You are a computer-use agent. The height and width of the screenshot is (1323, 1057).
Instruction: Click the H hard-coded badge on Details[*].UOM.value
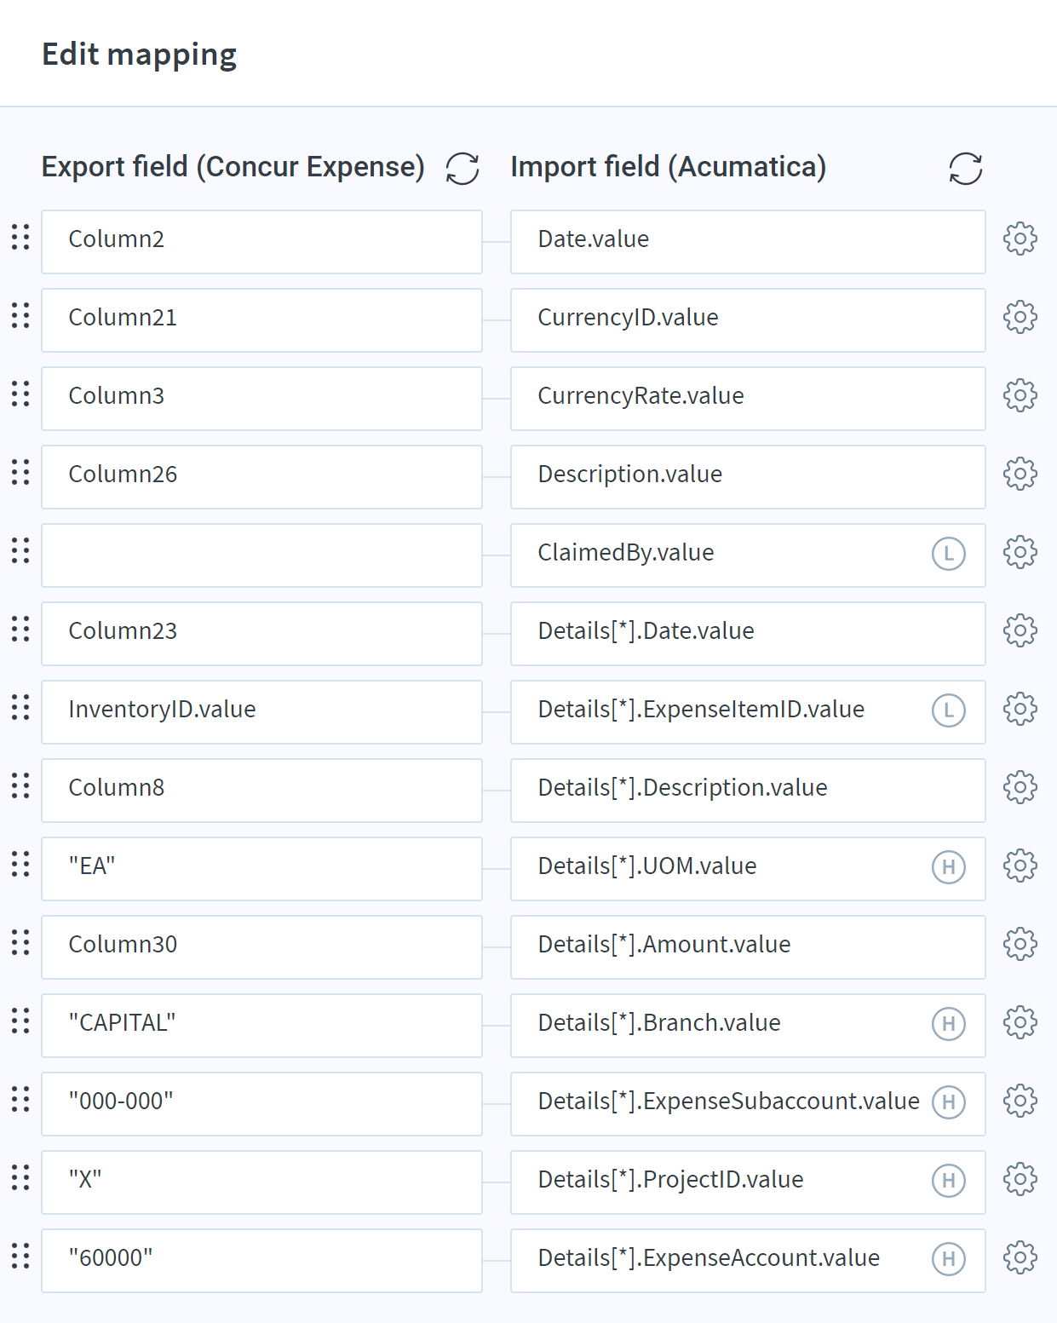click(949, 867)
